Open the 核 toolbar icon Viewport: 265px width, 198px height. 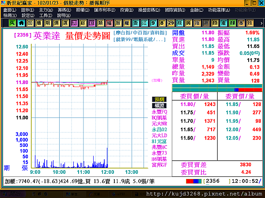click(179, 23)
